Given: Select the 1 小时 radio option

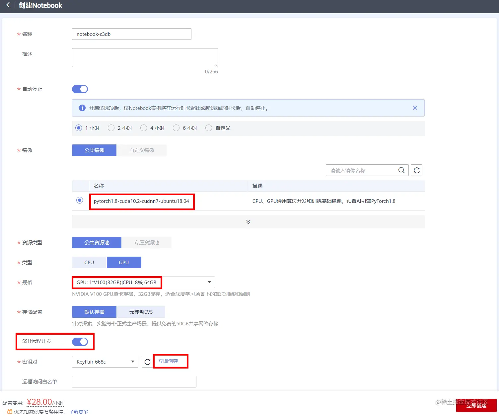Looking at the screenshot, I should 79,128.
